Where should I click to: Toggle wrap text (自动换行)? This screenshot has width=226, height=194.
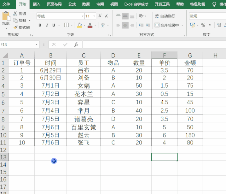[x=165, y=16]
